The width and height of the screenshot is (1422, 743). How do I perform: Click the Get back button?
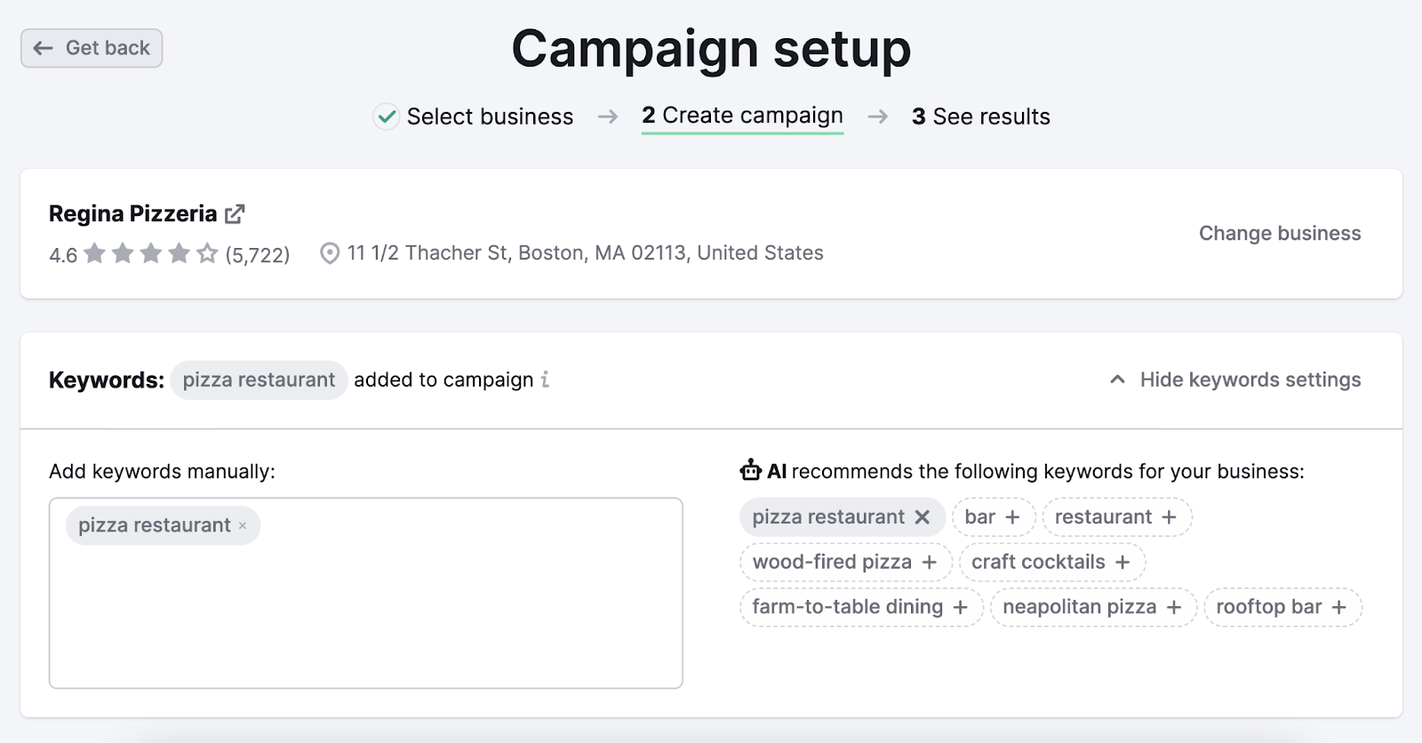click(x=91, y=48)
